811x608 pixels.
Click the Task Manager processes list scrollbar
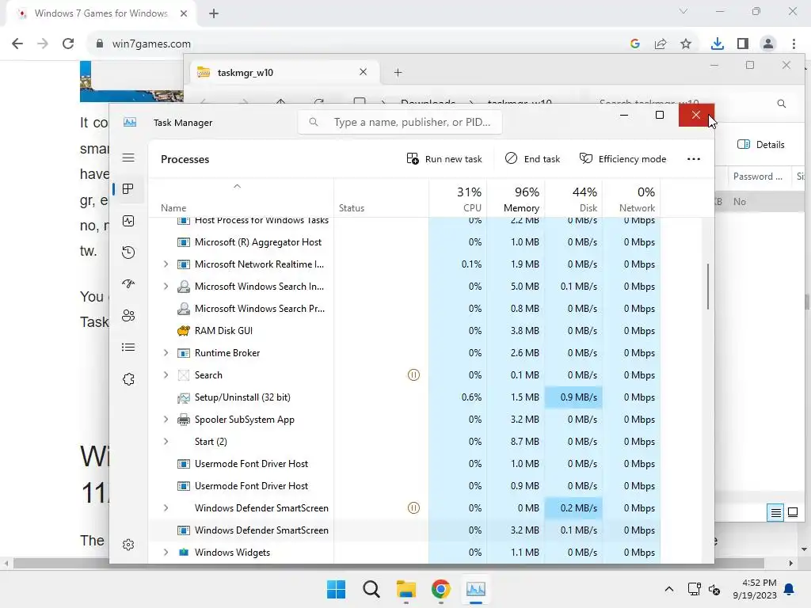pyautogui.click(x=707, y=287)
